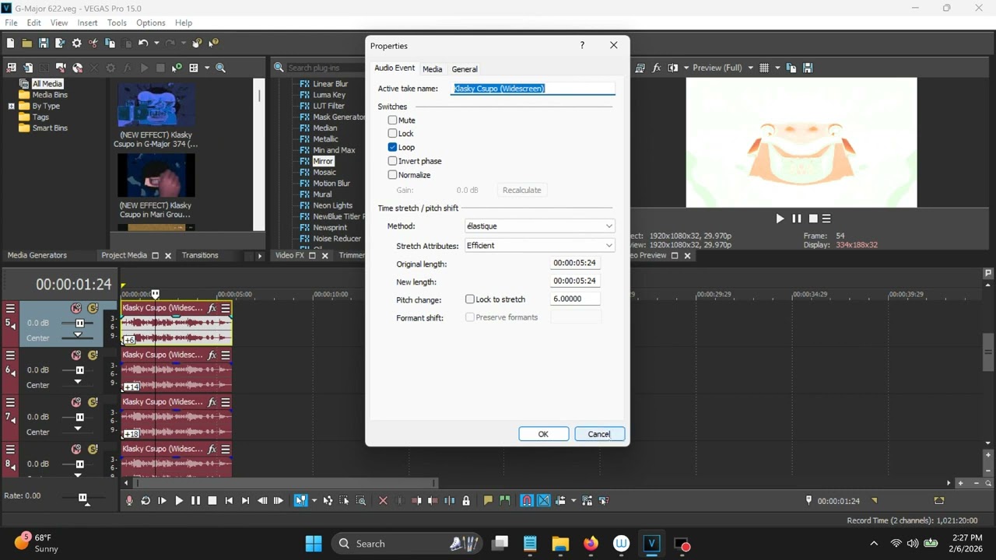
Task: Open the Insert menu
Action: click(87, 23)
